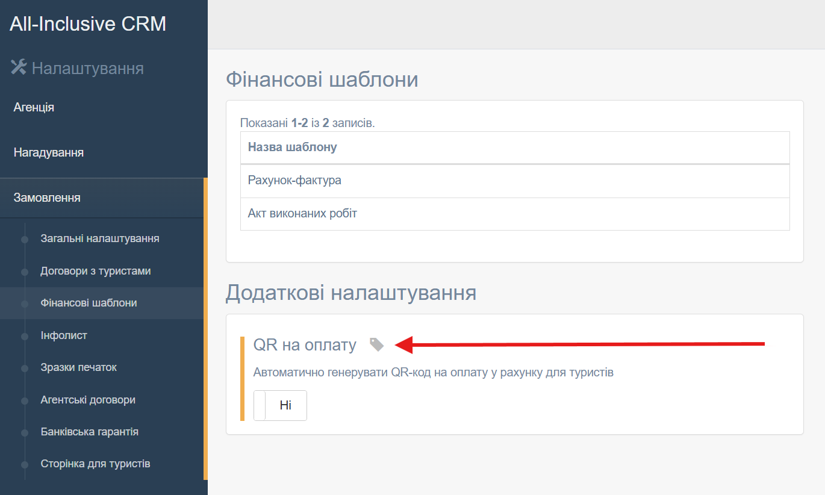825x495 pixels.
Task: Toggle the QR на оплату switch showing Ні
Action: tap(280, 405)
